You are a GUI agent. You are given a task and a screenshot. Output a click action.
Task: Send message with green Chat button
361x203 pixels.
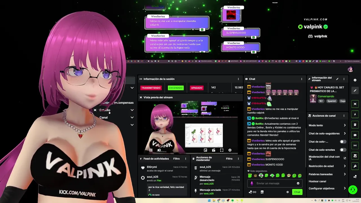pyautogui.click(x=297, y=192)
